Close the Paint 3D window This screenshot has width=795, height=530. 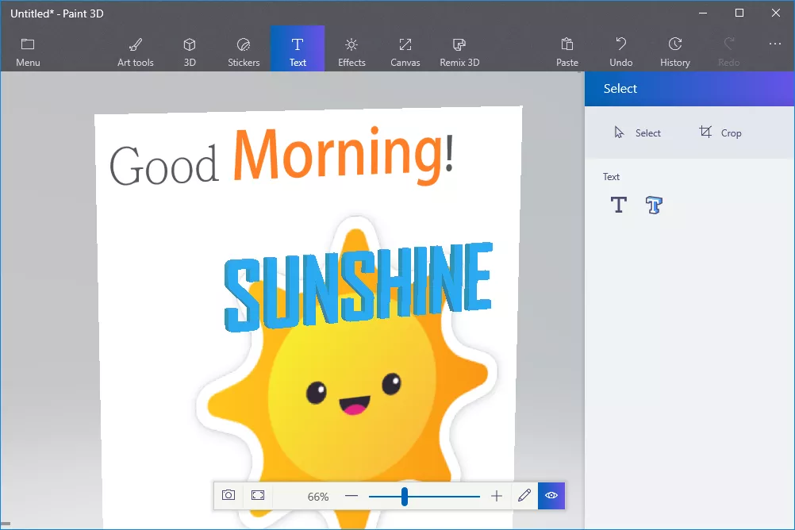[776, 13]
